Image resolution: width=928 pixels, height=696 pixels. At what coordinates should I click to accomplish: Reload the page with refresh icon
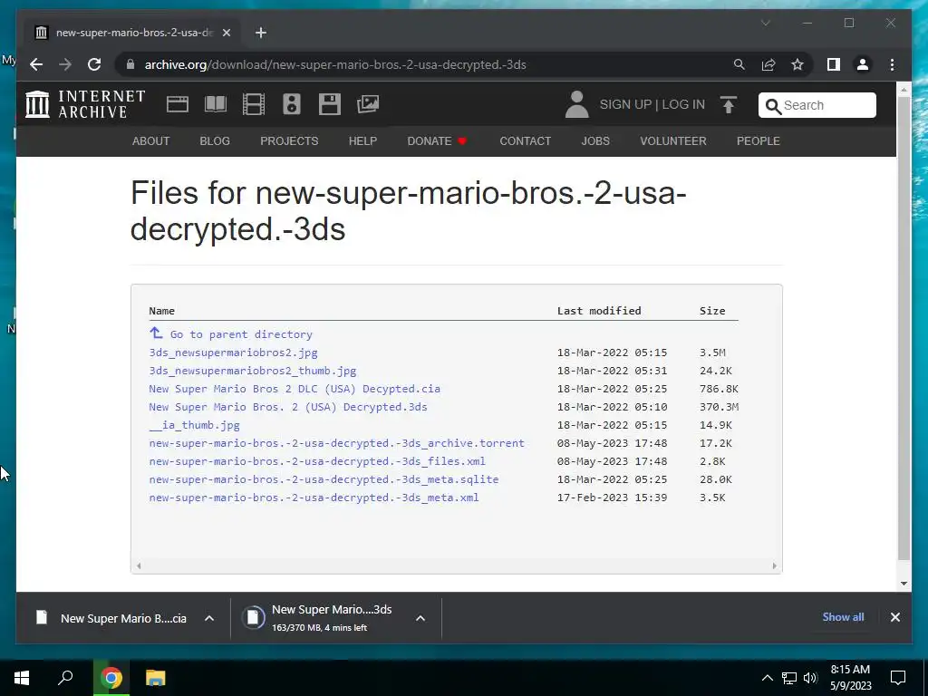pyautogui.click(x=94, y=64)
